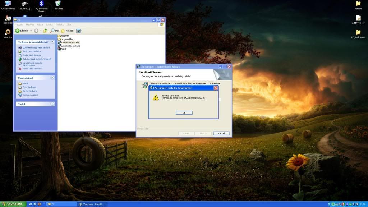Collapse the Muut sijainnit panel
The image size is (368, 207).
52,78
